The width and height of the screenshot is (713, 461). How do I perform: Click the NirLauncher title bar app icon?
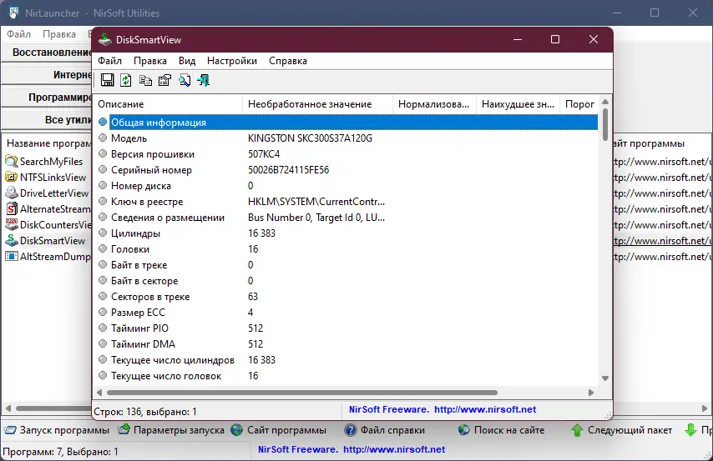[14, 13]
